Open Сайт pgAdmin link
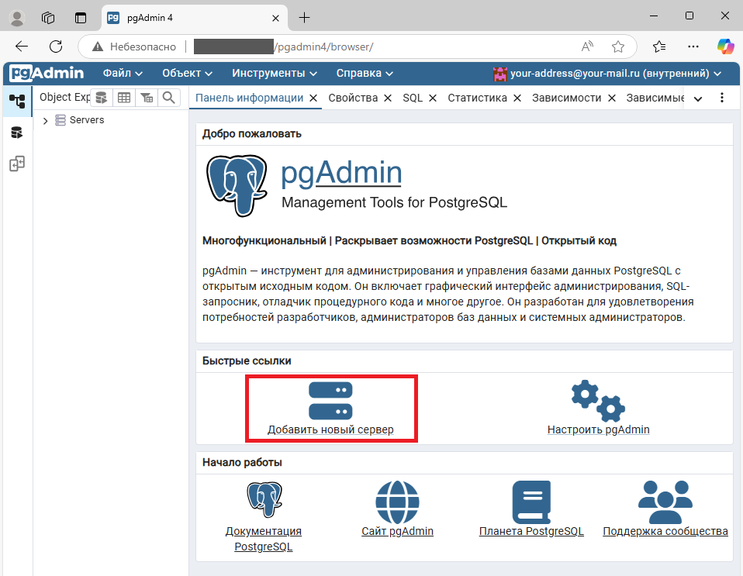This screenshot has width=743, height=576. pos(397,531)
